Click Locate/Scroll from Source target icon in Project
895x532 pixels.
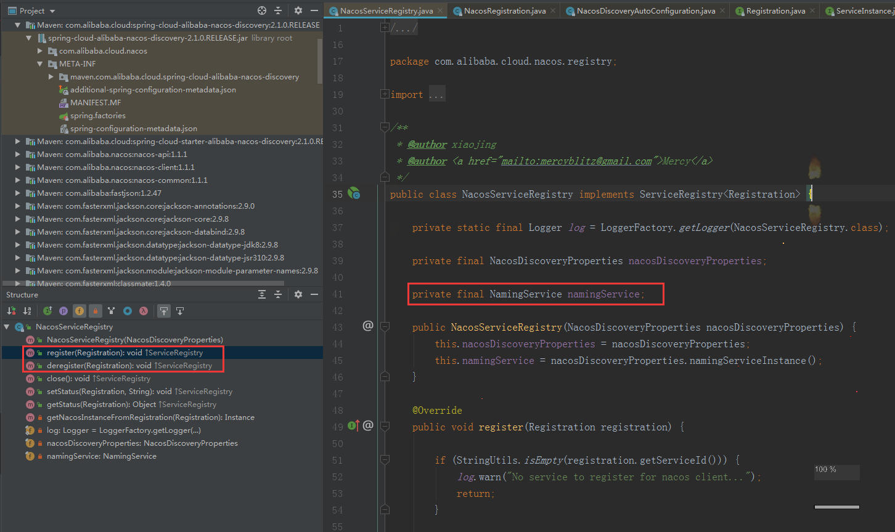tap(262, 10)
